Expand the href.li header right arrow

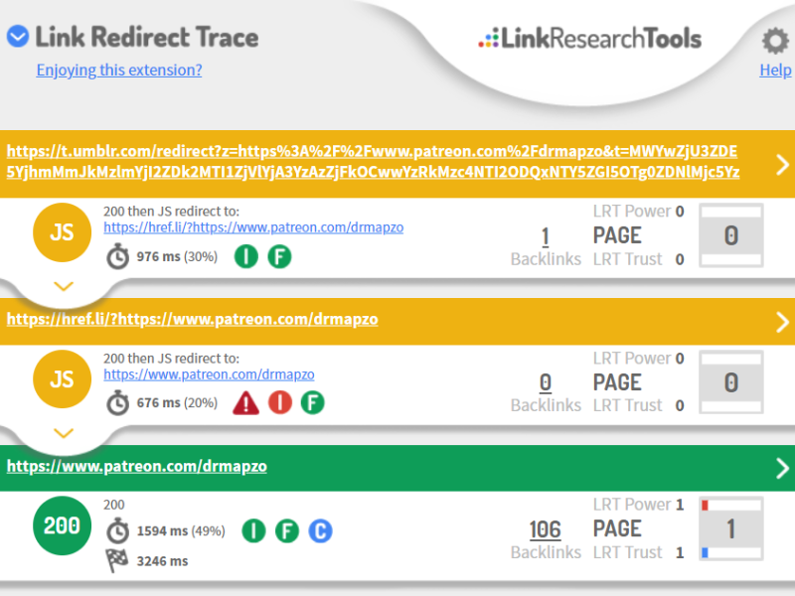point(782,321)
